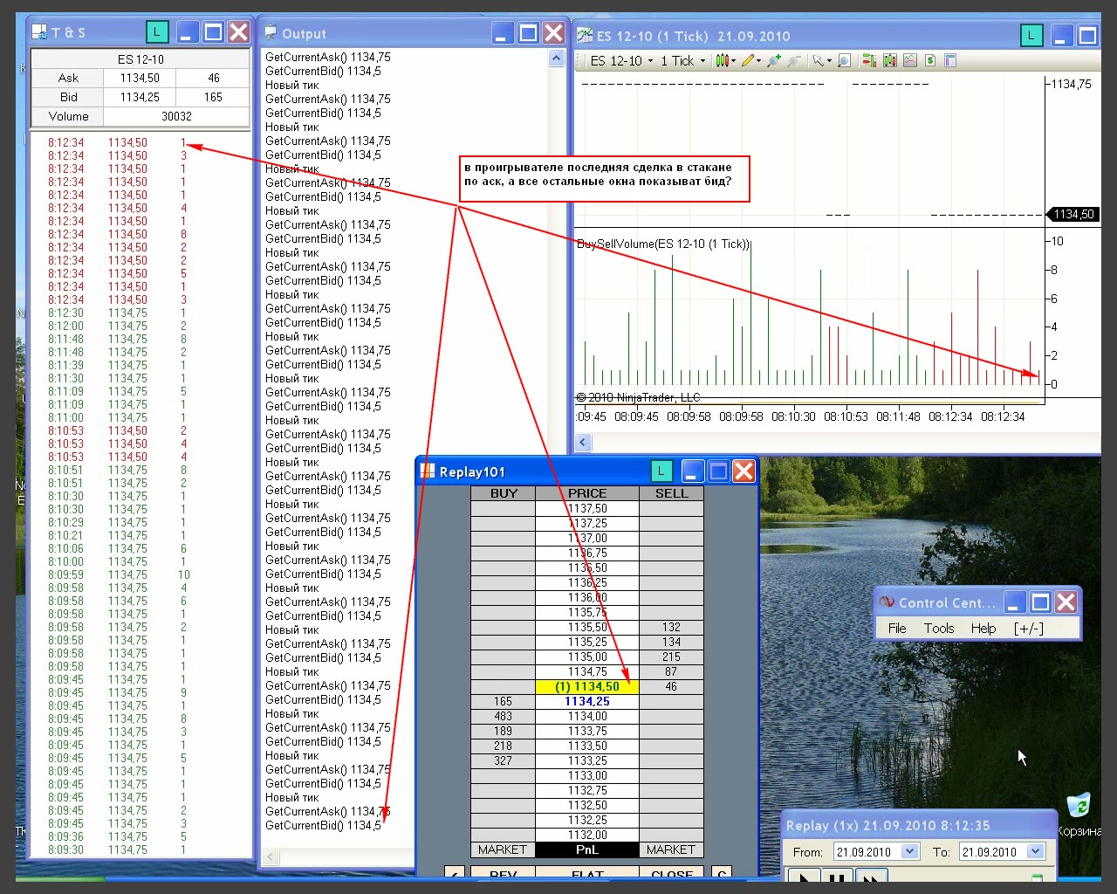
Task: Click the 1134,50 last price row in ladder
Action: point(587,687)
